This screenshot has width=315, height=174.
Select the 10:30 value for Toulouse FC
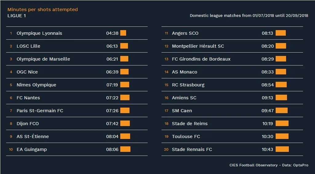tap(268, 136)
